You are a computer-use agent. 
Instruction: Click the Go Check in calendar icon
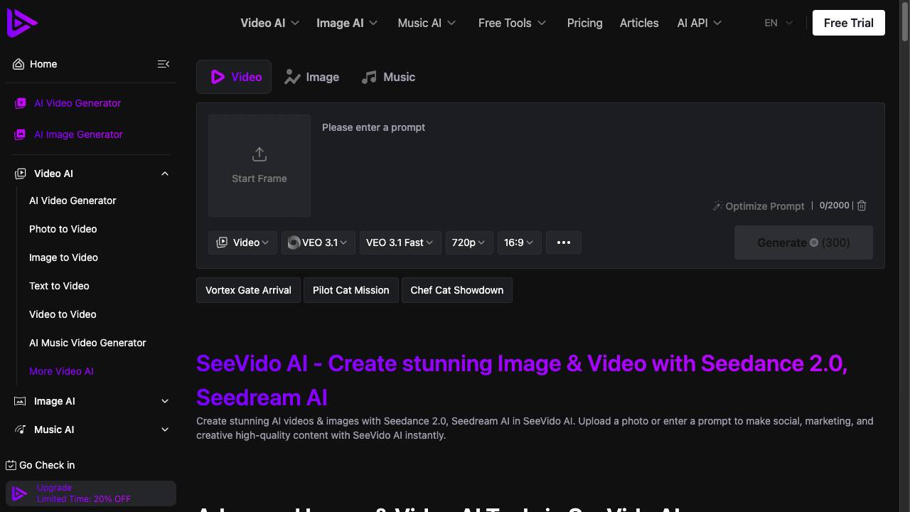(11, 465)
